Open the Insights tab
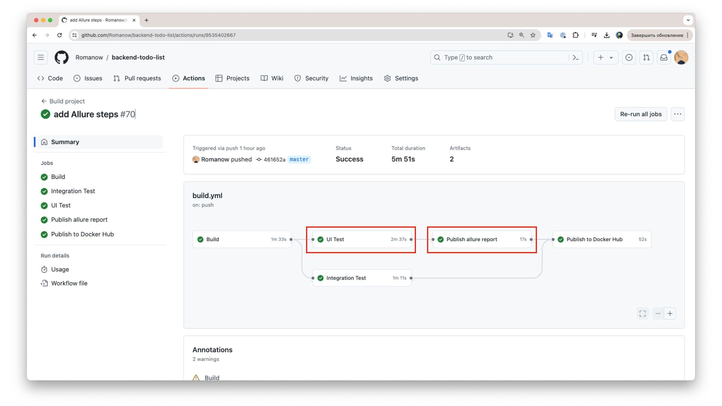 click(x=356, y=78)
